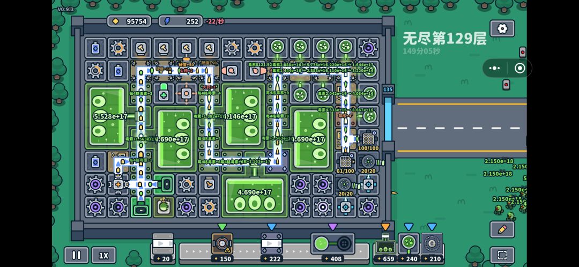Select the grey cross-shaped splitter beside the medical tile
Image resolution: width=579 pixels, height=267 pixels.
coord(186,93)
